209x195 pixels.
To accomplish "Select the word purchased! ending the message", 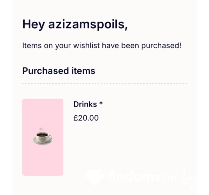I will 161,46.
